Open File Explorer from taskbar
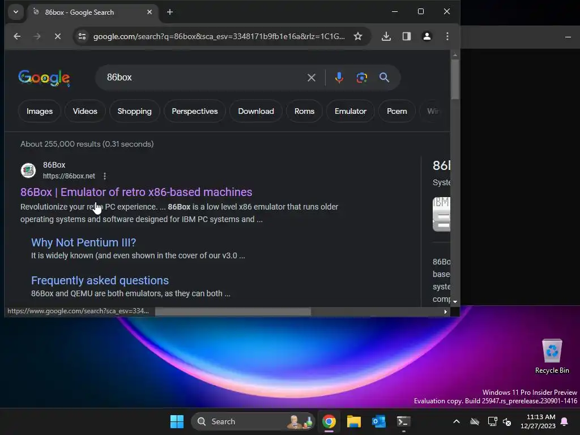580x435 pixels. tap(353, 421)
